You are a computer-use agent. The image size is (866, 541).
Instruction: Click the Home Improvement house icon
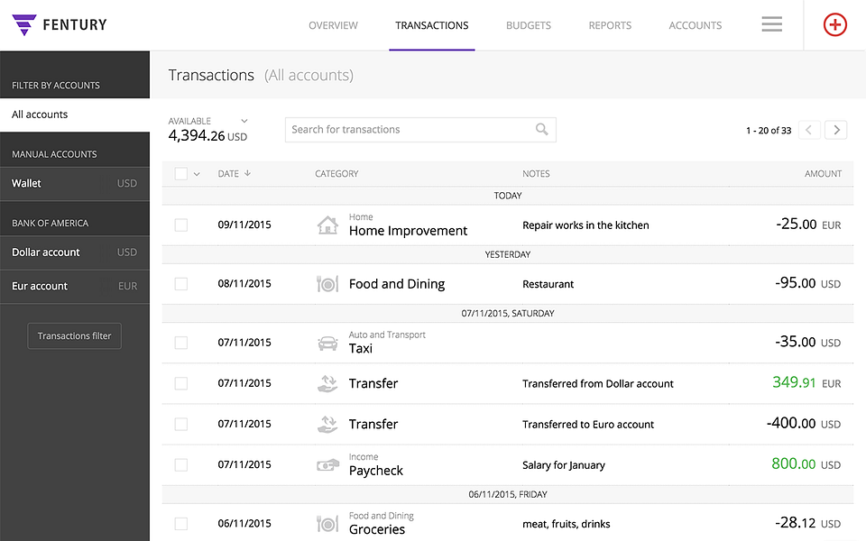pyautogui.click(x=327, y=225)
